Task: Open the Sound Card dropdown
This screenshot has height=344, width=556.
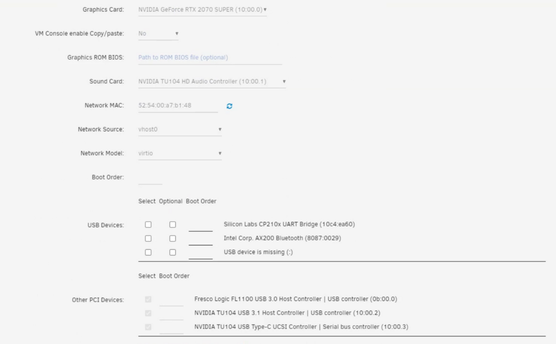Action: tap(212, 82)
